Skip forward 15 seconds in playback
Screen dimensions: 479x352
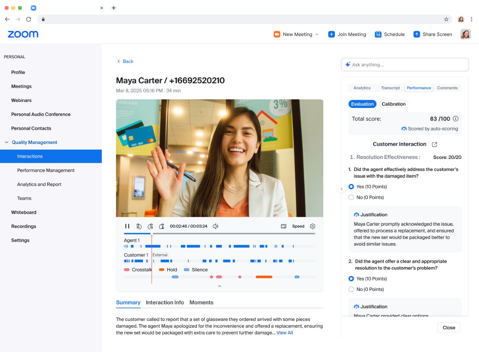click(151, 226)
